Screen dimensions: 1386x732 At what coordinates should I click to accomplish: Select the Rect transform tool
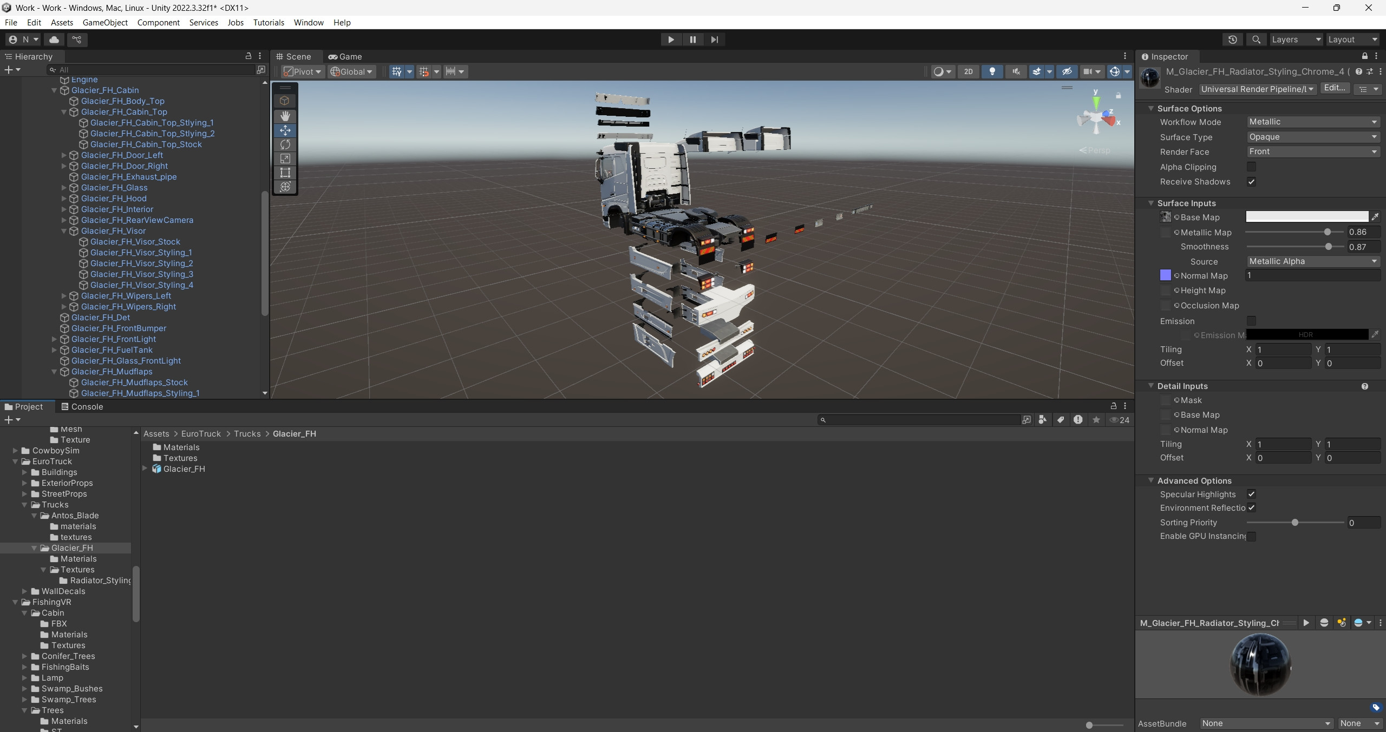(285, 173)
